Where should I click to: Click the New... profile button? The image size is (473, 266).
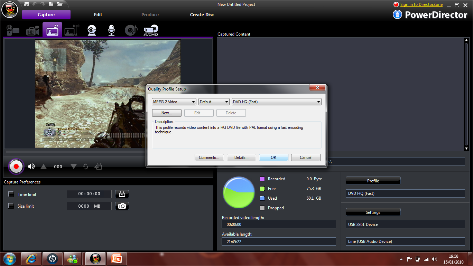(x=167, y=113)
